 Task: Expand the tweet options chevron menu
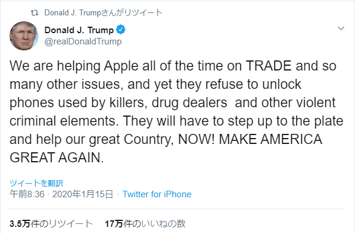pos(341,28)
